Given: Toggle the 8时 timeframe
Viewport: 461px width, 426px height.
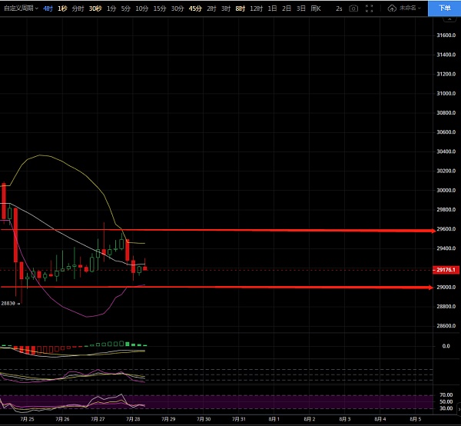Looking at the screenshot, I should click(240, 8).
